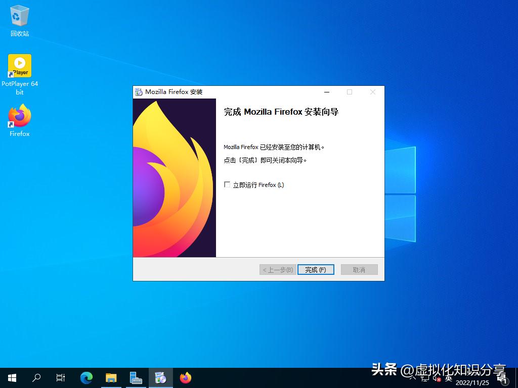Launch Firefox from the desktop icon
The height and width of the screenshot is (388, 518).
pos(19,116)
